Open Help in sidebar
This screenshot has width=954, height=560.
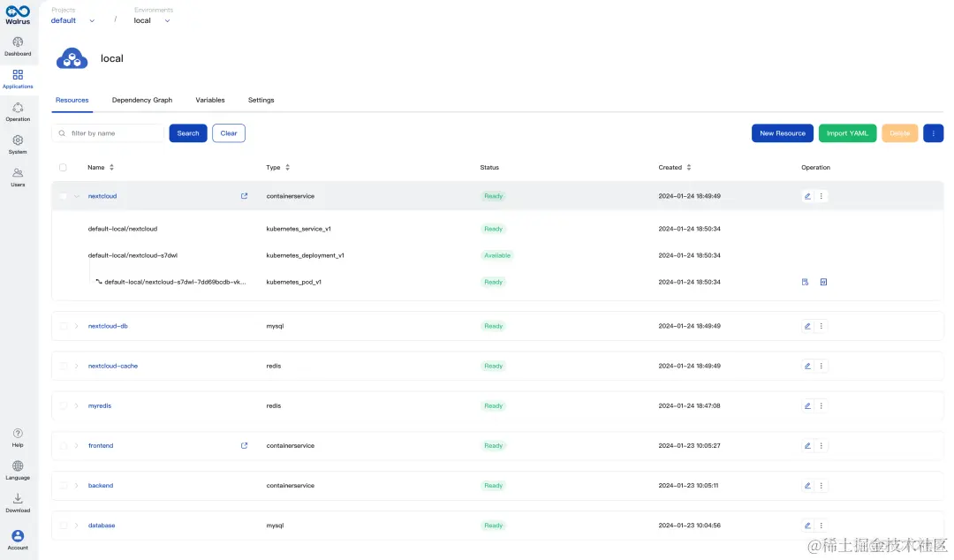click(18, 437)
